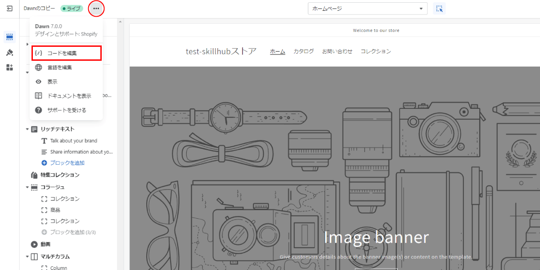
Task: Click お問い合わせ in store navigation
Action: click(x=337, y=51)
